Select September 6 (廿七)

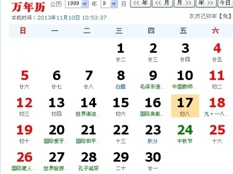[x=56, y=79]
